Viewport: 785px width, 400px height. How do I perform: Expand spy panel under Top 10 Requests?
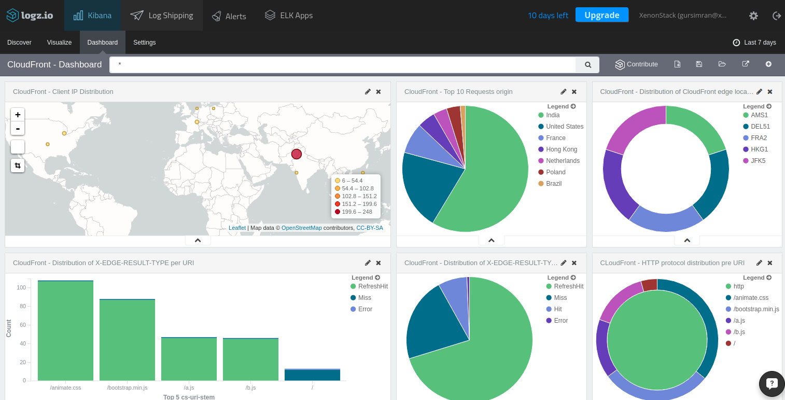[491, 241]
